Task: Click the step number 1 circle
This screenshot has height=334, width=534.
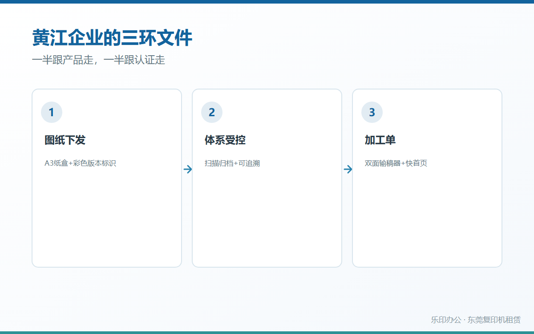Action: pyautogui.click(x=52, y=112)
